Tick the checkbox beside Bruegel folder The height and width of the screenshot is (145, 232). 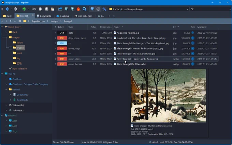pyautogui.click(x=11, y=48)
